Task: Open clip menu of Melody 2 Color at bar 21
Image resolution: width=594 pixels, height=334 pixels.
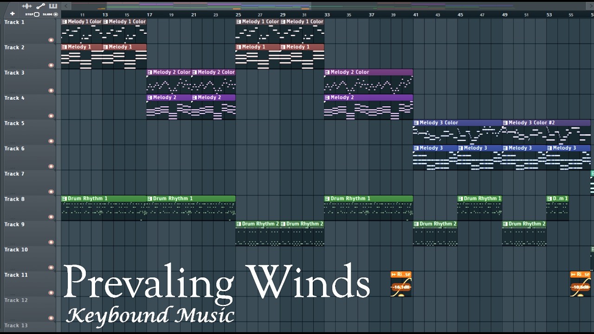Action: tap(194, 72)
